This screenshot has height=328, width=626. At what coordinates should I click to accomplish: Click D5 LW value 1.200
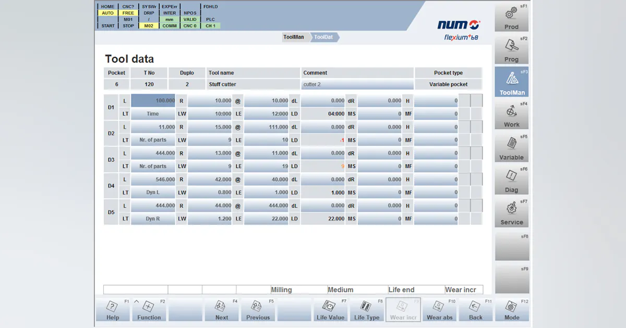click(x=210, y=219)
